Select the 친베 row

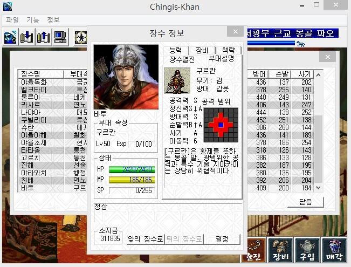[53, 180]
